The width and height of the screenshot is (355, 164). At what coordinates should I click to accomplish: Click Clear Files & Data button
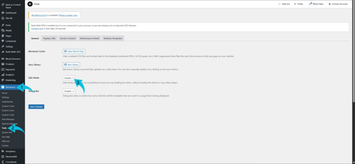click(x=74, y=51)
